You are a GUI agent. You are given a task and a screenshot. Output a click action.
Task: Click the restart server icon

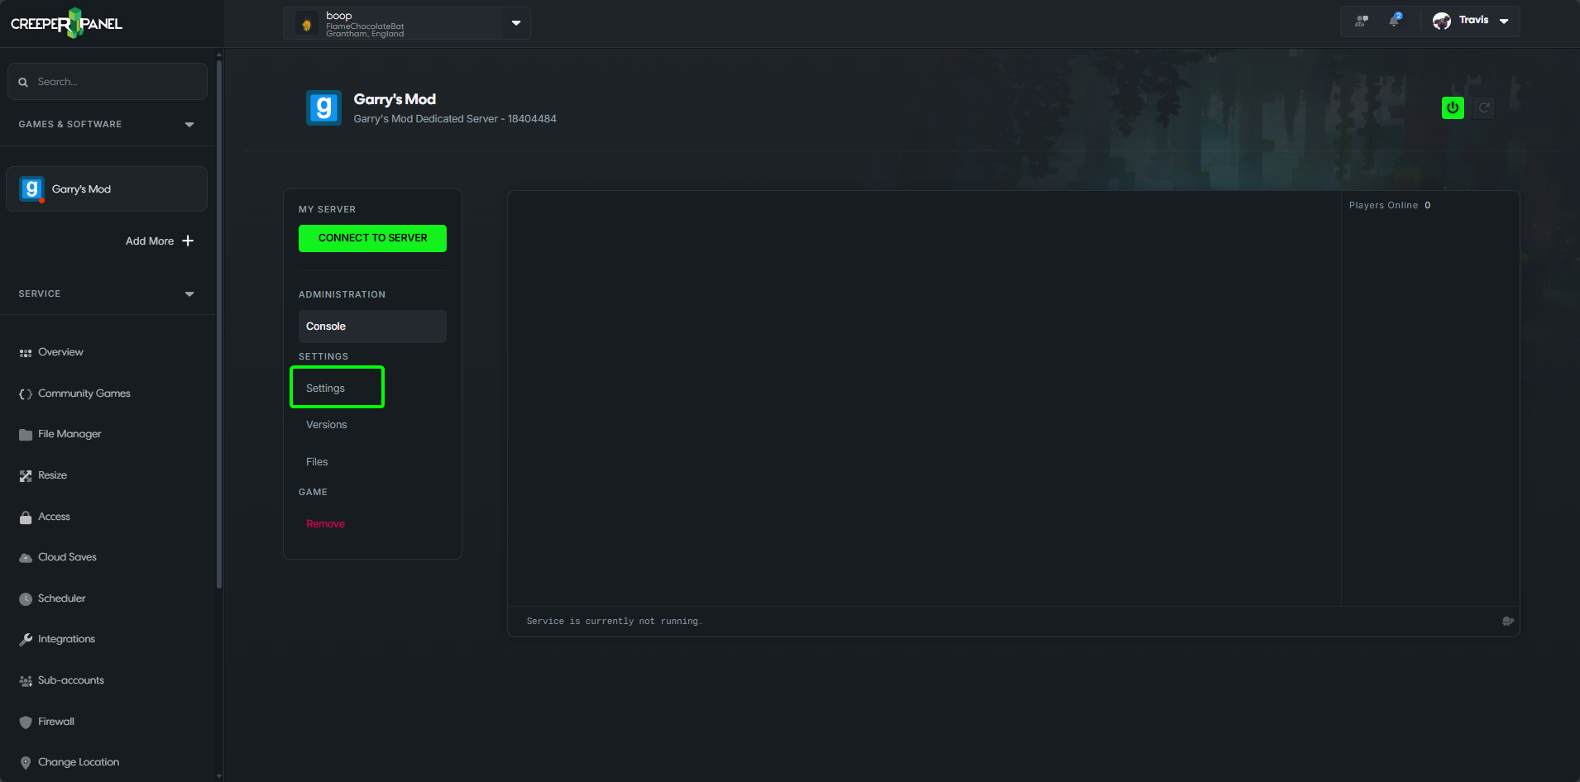(x=1484, y=107)
